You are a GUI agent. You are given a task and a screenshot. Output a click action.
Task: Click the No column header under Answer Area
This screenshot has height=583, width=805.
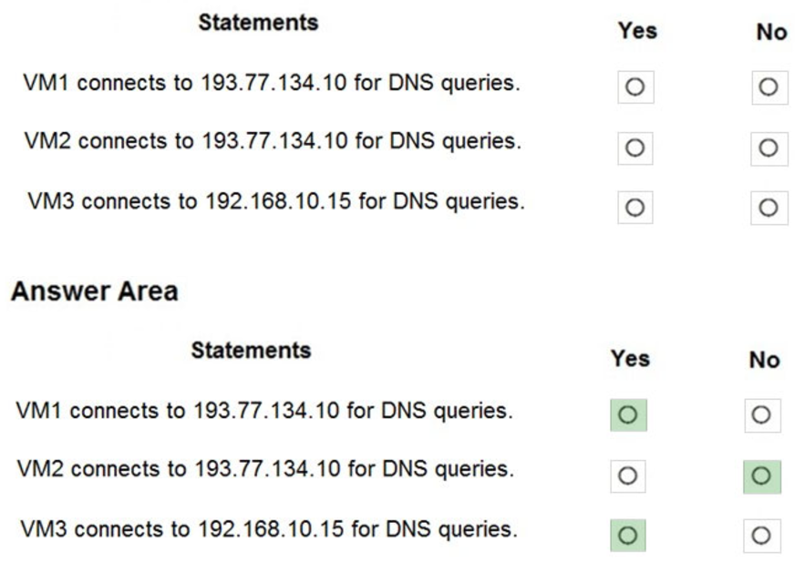764,360
